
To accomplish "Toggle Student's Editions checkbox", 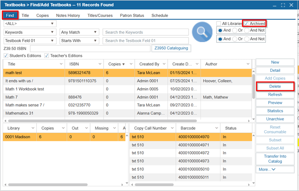I will (6, 56).
